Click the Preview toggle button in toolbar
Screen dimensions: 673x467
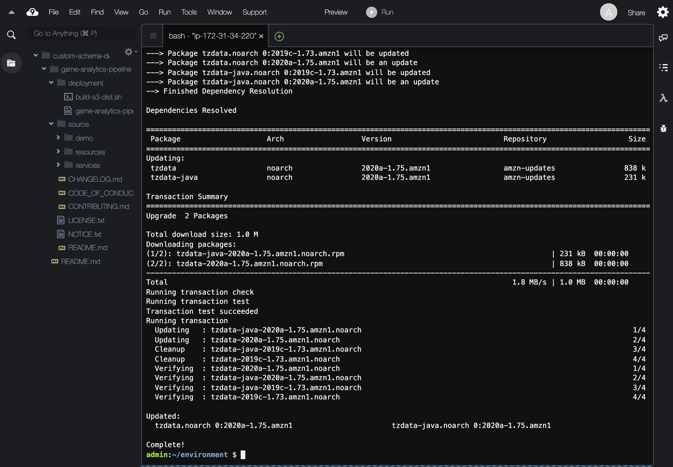tap(336, 12)
